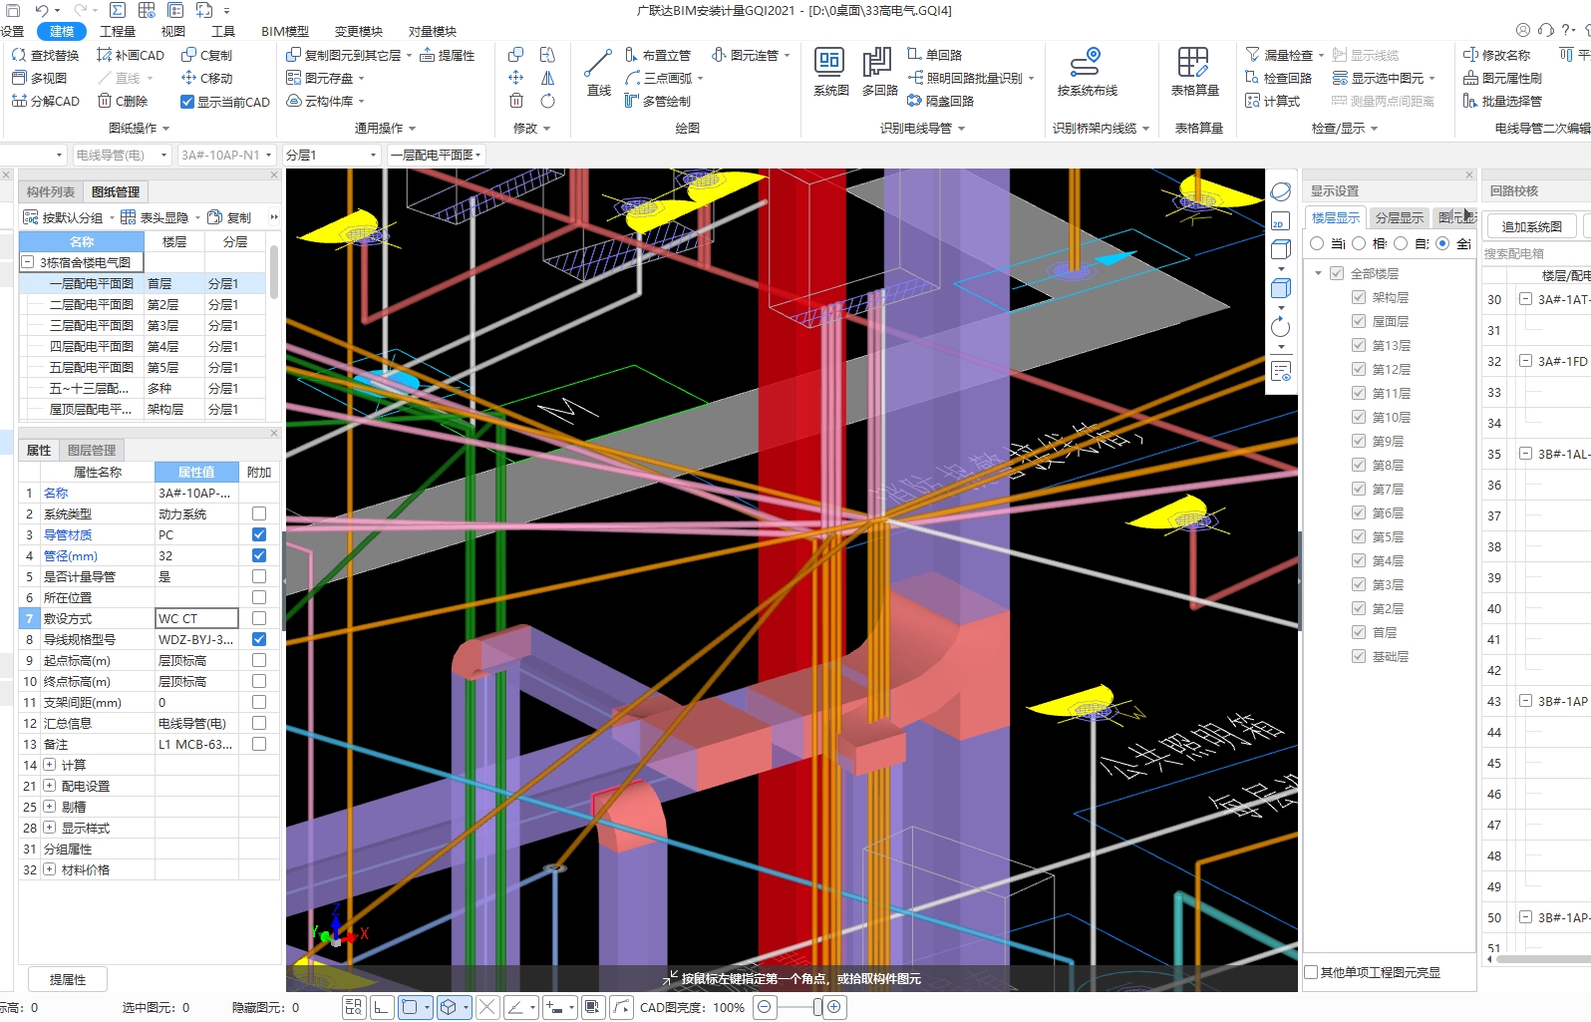
Task: Open the 3A#-10AP-N1 component dropdown
Action: 226,155
